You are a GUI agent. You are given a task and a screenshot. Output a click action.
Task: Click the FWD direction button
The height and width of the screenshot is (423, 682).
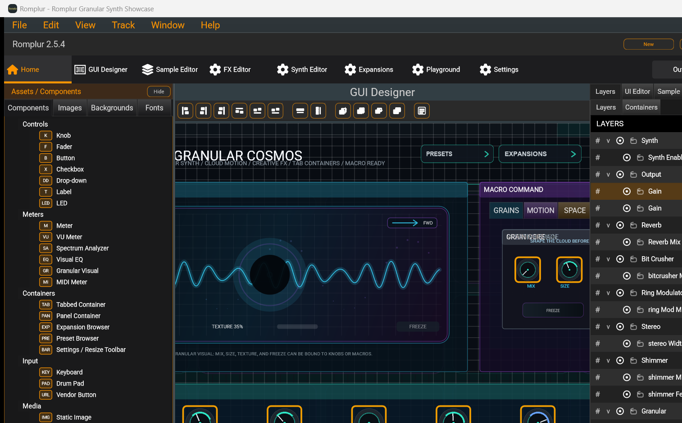pyautogui.click(x=412, y=223)
